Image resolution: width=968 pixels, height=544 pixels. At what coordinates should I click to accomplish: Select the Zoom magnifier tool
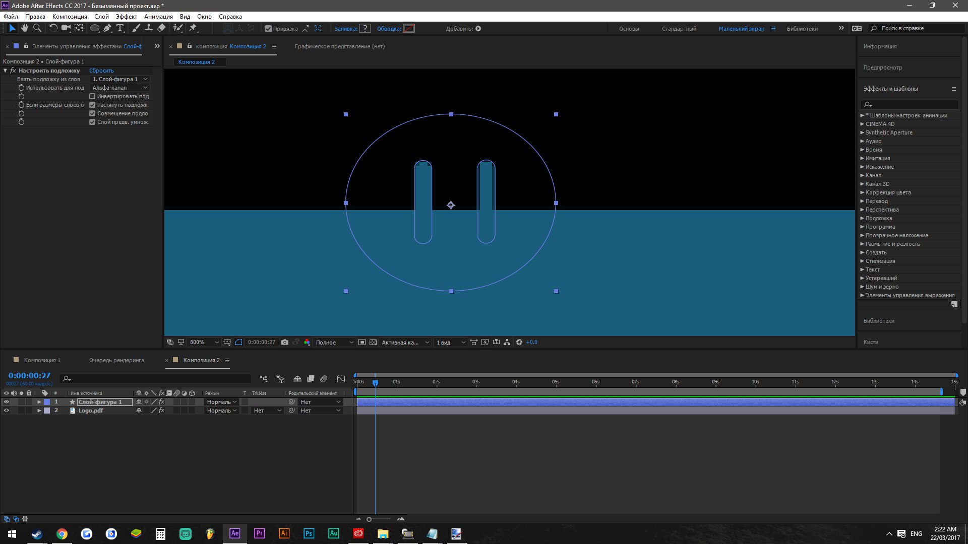pos(37,28)
